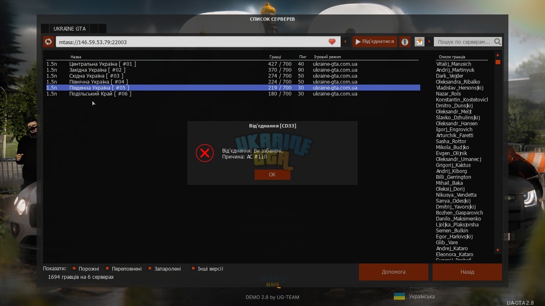Select server Південна Україна [ #05 ]
This screenshot has height=306, width=545.
(233, 88)
